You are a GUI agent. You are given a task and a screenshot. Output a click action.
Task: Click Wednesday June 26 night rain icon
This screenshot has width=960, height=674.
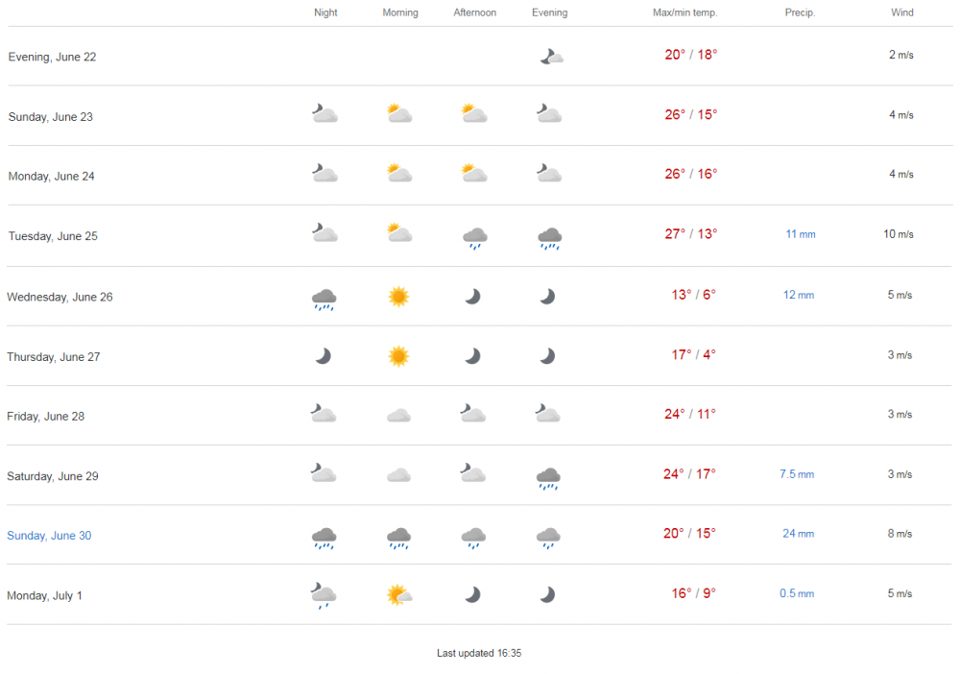point(324,300)
